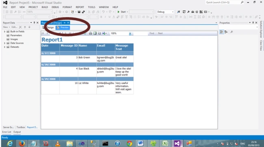Pin the Report Data panel

coord(34,23)
